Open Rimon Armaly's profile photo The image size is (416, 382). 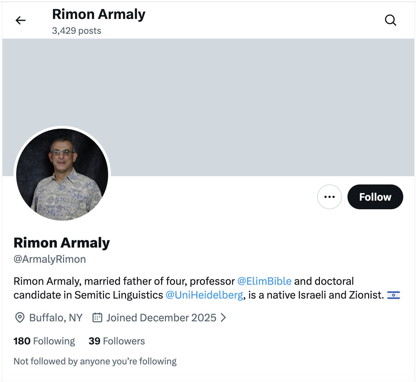click(62, 174)
